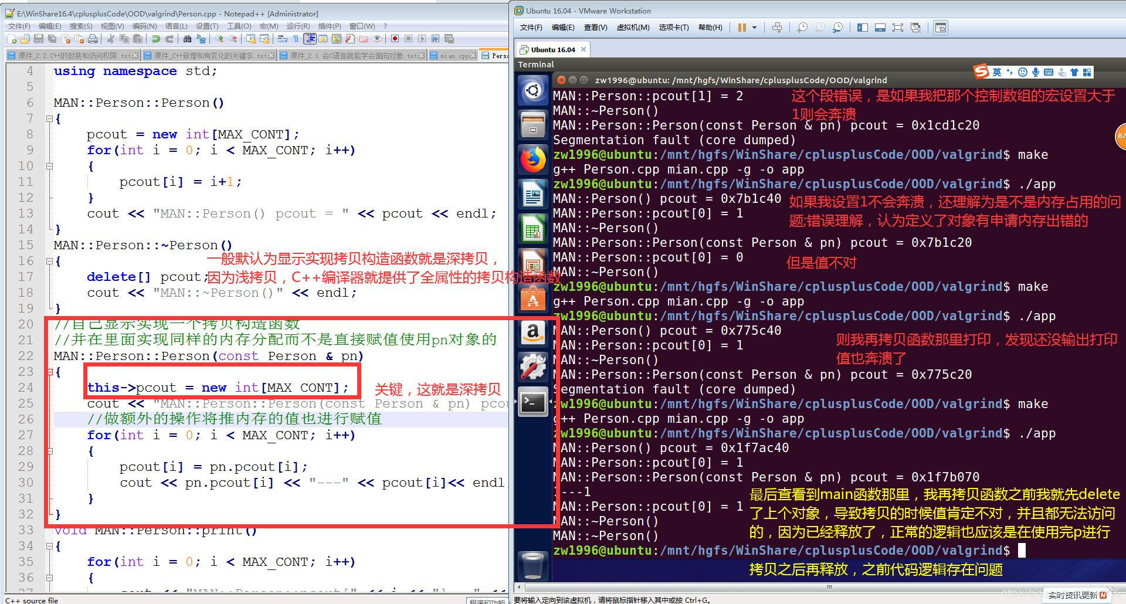The width and height of the screenshot is (1126, 604).
Task: Click the Paste clipboard icon in Notepad++
Action: (x=138, y=39)
